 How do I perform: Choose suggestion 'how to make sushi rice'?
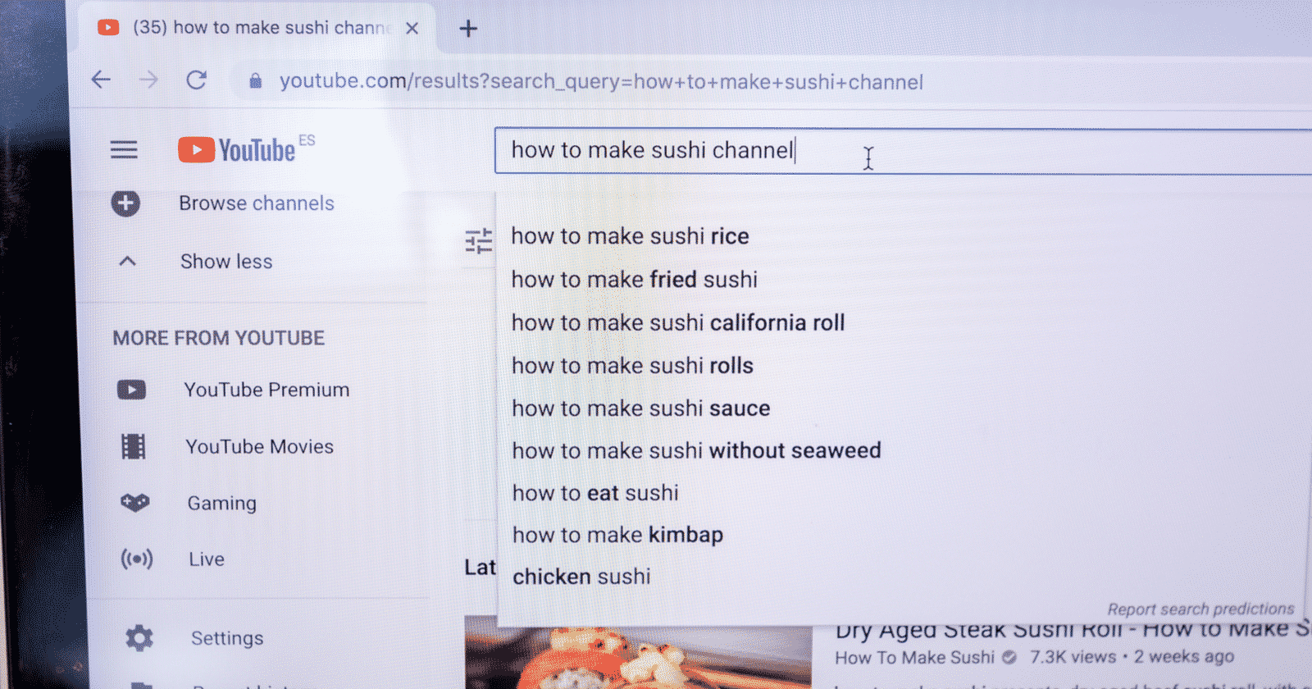(x=630, y=236)
